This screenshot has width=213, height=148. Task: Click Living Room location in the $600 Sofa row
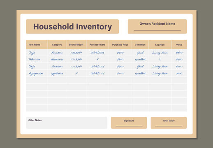click(160, 53)
